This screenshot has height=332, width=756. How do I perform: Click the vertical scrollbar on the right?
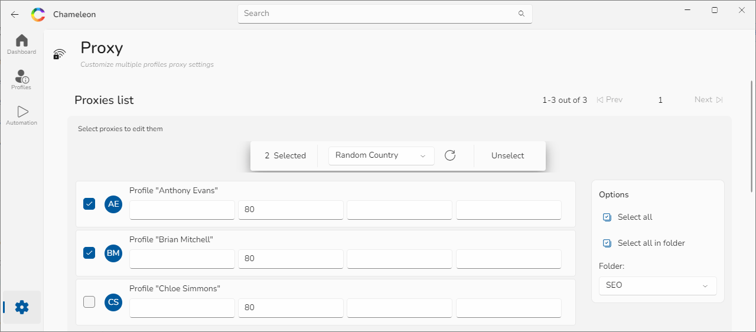752,137
